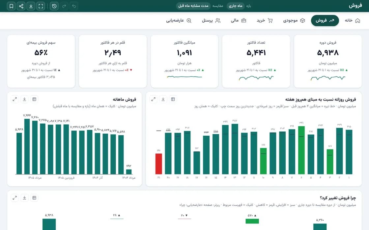Download the فروش ماهانه chart

[x=24, y=99]
